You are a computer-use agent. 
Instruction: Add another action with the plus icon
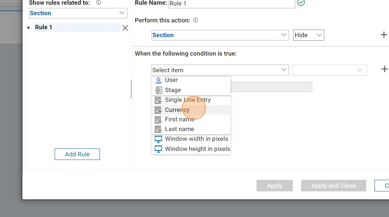[384, 35]
